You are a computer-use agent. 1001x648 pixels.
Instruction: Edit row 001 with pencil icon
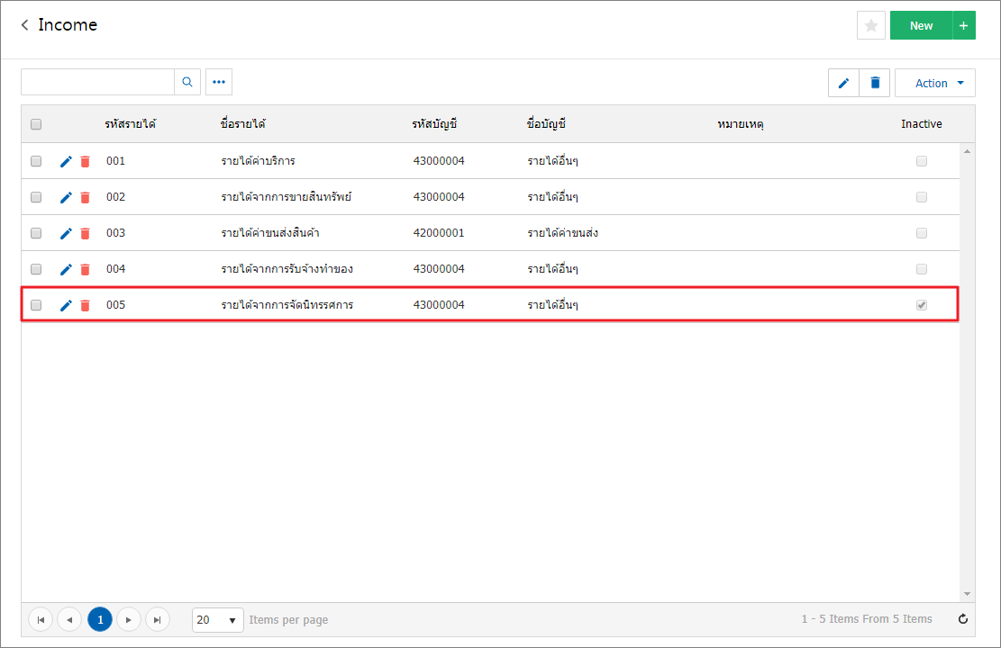click(66, 161)
